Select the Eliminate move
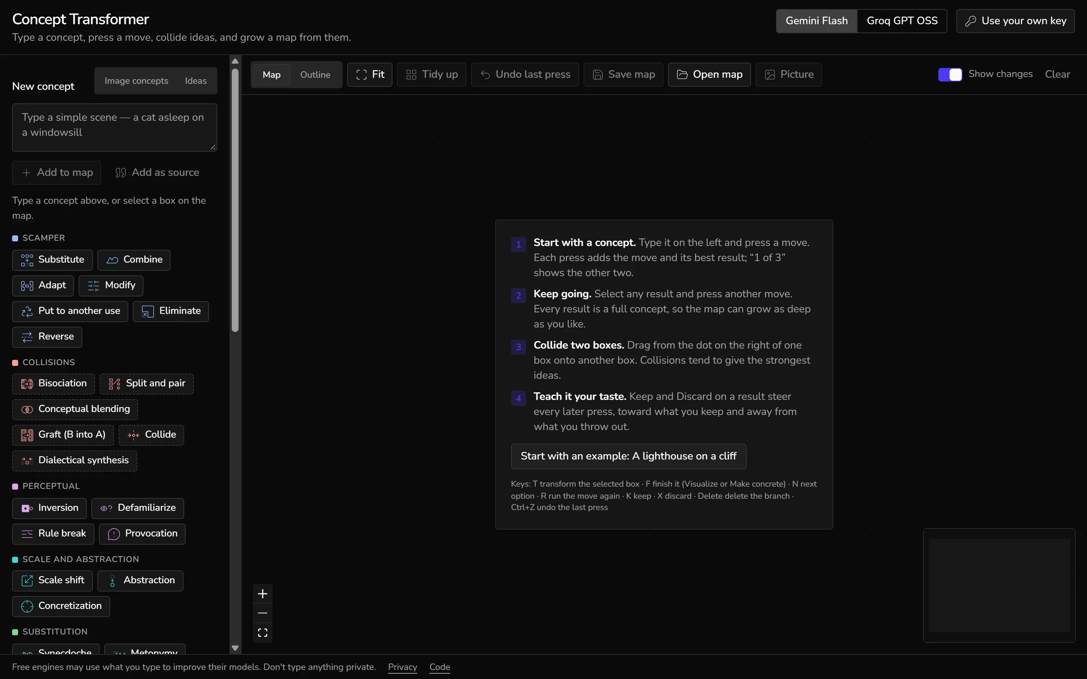The width and height of the screenshot is (1087, 679). pyautogui.click(x=171, y=311)
